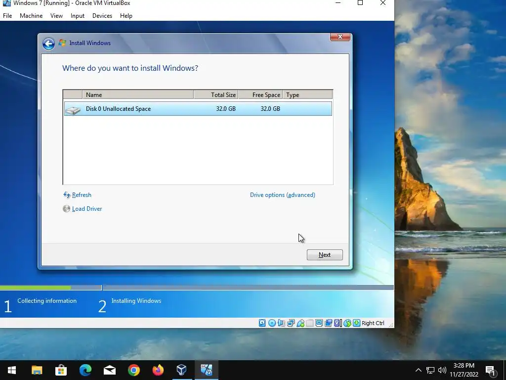Screen dimensions: 506x380
Task: Open the Machine menu
Action: [31, 16]
